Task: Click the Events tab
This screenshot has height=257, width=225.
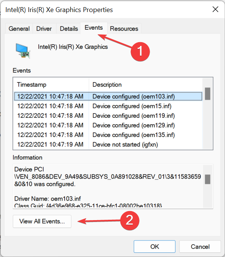Action: [93, 27]
